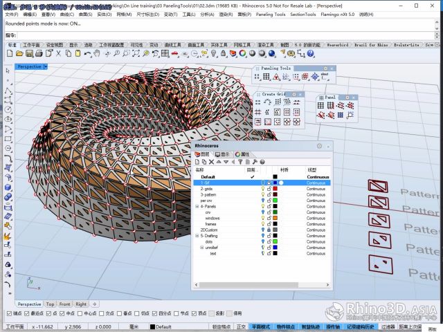443x332 pixels.
Task: Click the hammer Tools icon in layers panel
Action: coord(255,162)
